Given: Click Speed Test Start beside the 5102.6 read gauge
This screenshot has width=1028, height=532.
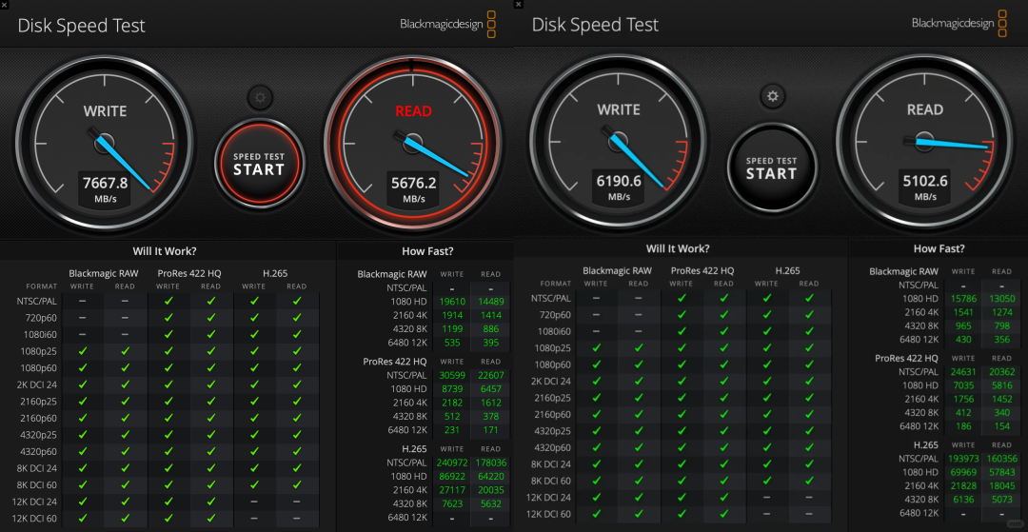Looking at the screenshot, I should coord(772,166).
